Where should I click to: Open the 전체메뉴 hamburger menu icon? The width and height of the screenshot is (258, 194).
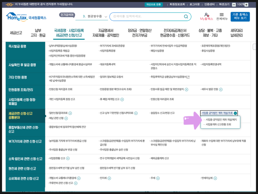222,15
